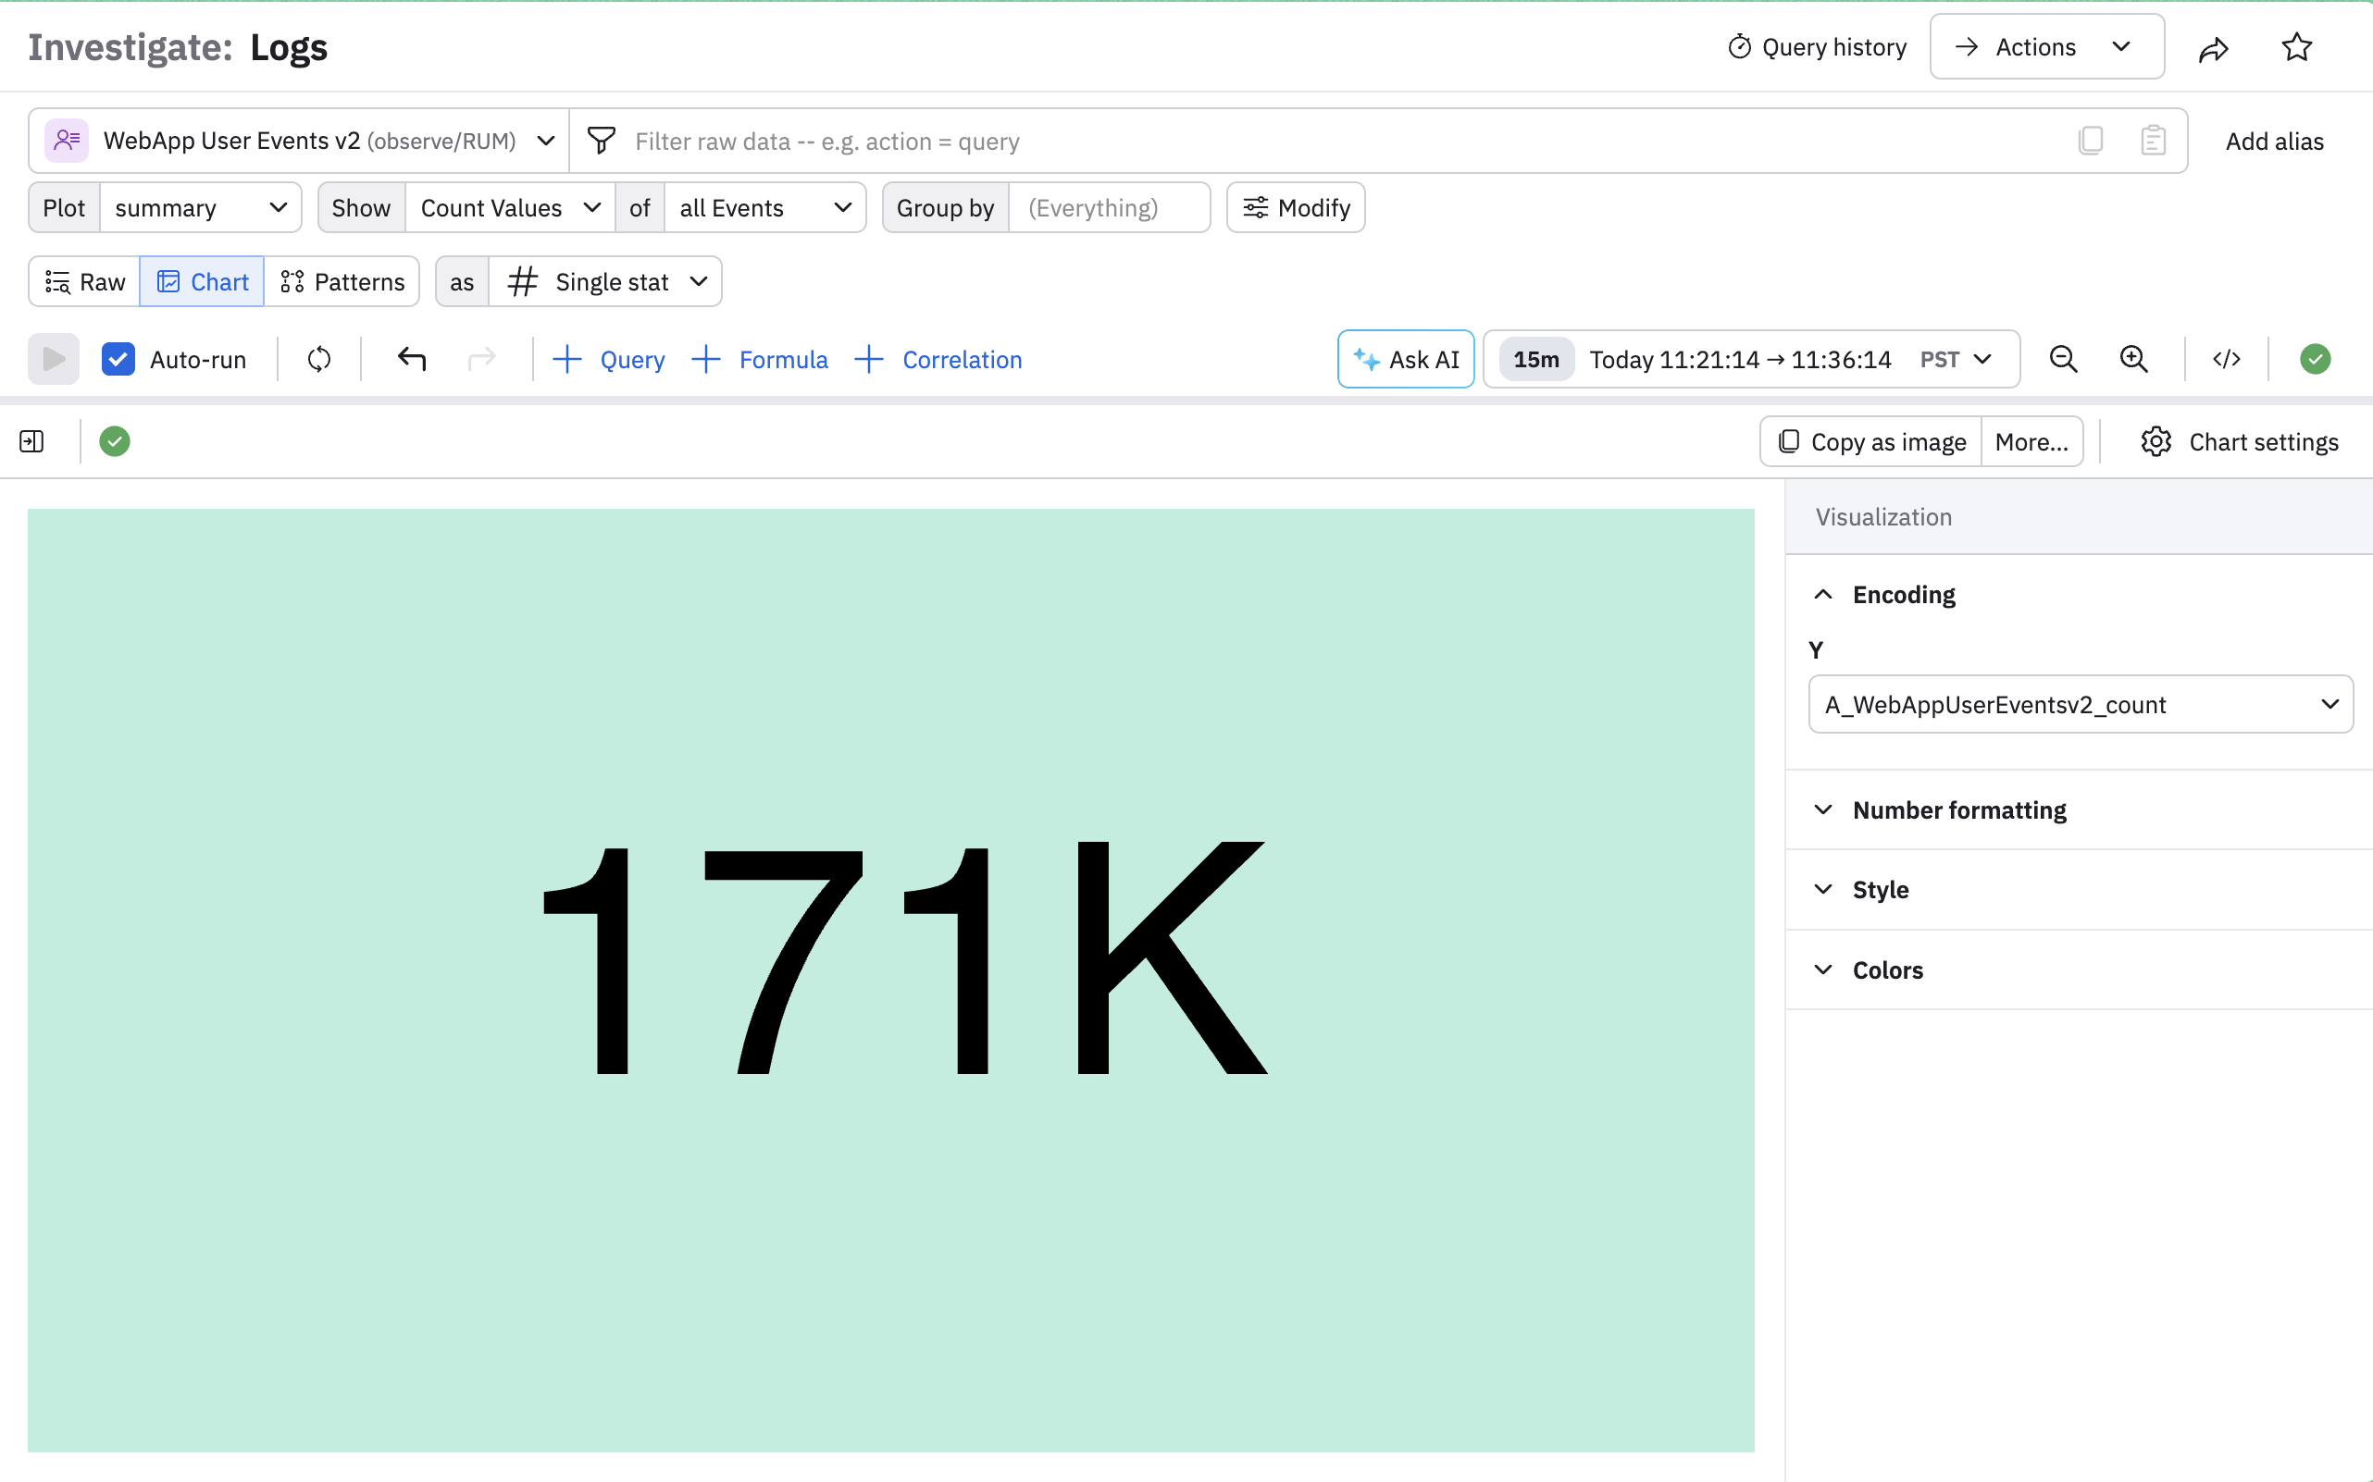Viewport: 2373px width, 1482px height.
Task: Open the code view icon
Action: pos(2226,360)
